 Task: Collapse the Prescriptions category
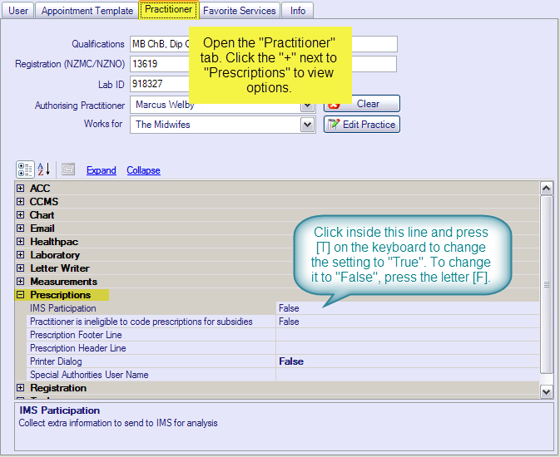(20, 295)
